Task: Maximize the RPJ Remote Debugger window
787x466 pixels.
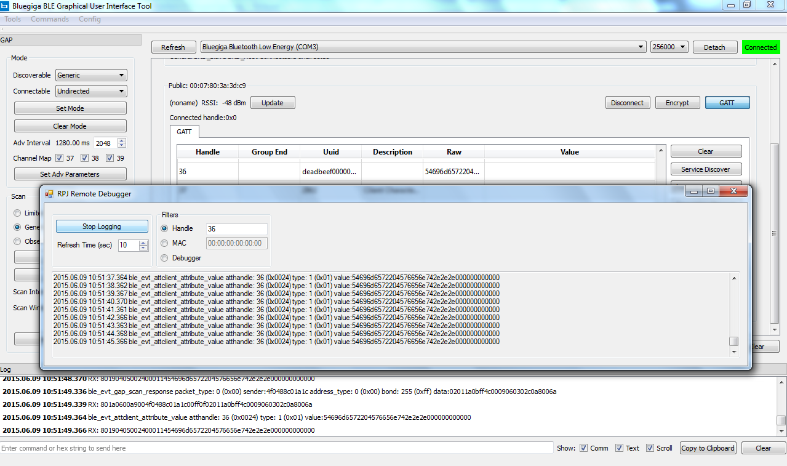Action: pos(711,191)
